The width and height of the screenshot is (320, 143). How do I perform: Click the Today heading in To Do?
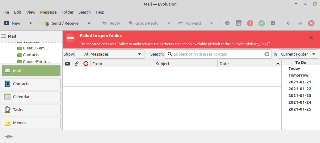294,68
